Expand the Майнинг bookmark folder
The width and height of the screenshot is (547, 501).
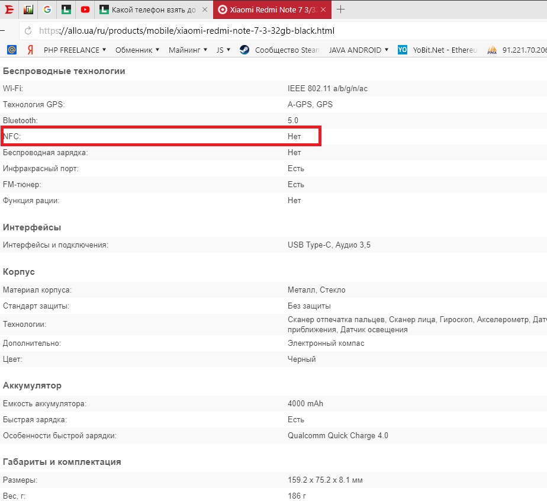pyautogui.click(x=188, y=50)
